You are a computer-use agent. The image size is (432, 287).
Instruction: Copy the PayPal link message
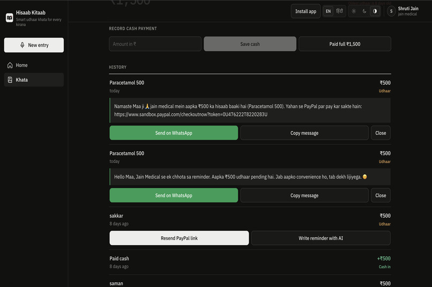tap(304, 133)
